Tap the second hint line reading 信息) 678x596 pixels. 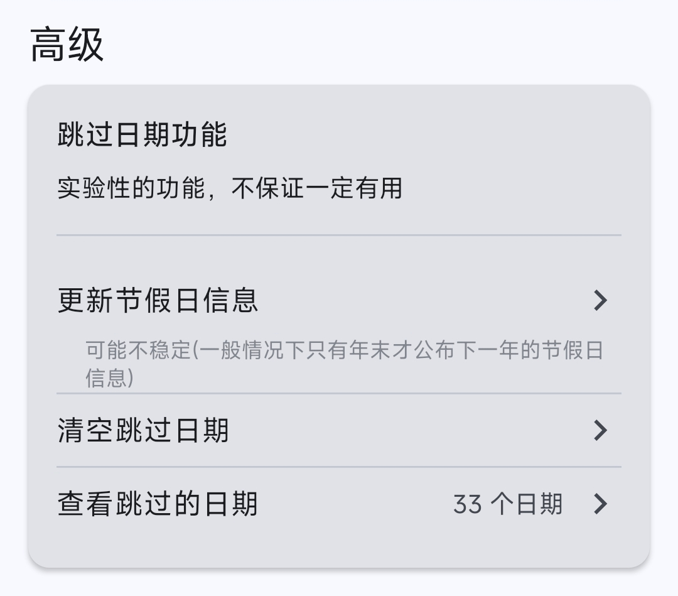point(109,378)
